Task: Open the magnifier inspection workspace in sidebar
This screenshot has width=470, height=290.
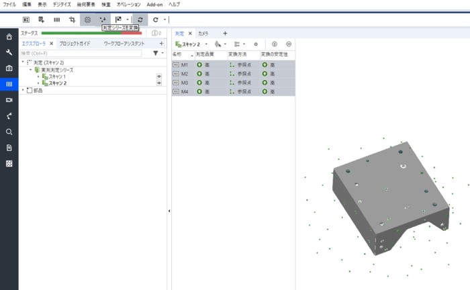Action: click(x=9, y=132)
